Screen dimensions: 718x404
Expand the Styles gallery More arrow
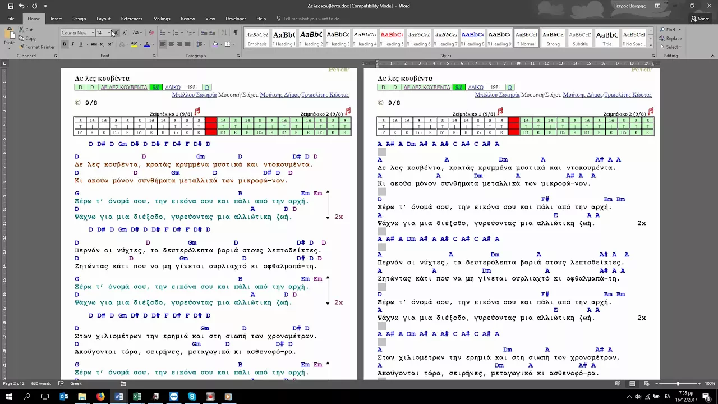pos(651,45)
